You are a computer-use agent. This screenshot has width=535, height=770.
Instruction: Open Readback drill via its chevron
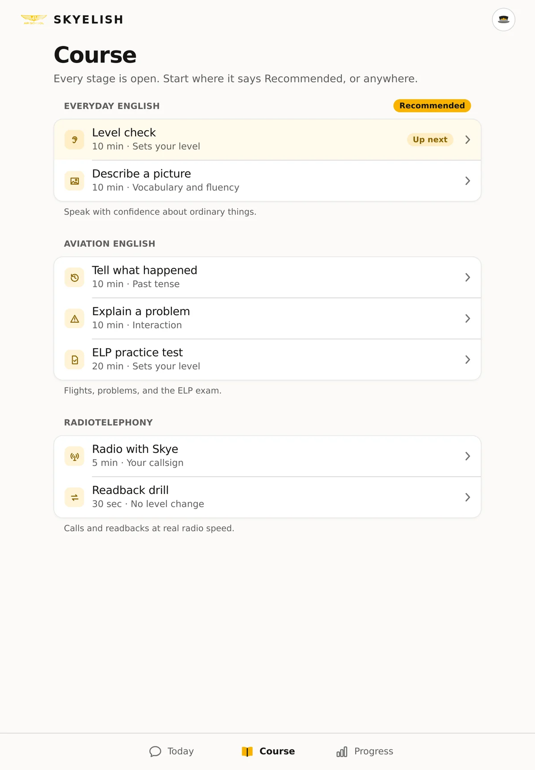tap(467, 497)
